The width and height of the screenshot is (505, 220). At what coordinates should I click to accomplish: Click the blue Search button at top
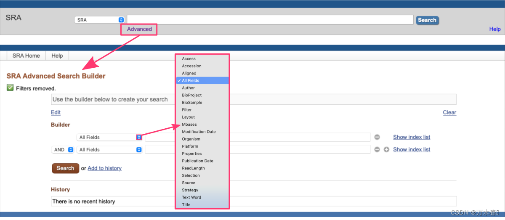tap(427, 20)
